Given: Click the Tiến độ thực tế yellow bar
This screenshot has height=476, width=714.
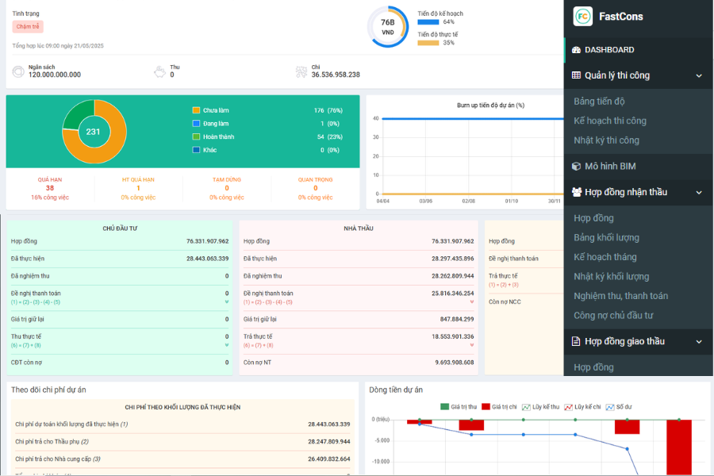Looking at the screenshot, I should (428, 43).
